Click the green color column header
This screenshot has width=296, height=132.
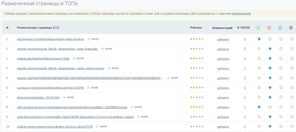[258, 28]
